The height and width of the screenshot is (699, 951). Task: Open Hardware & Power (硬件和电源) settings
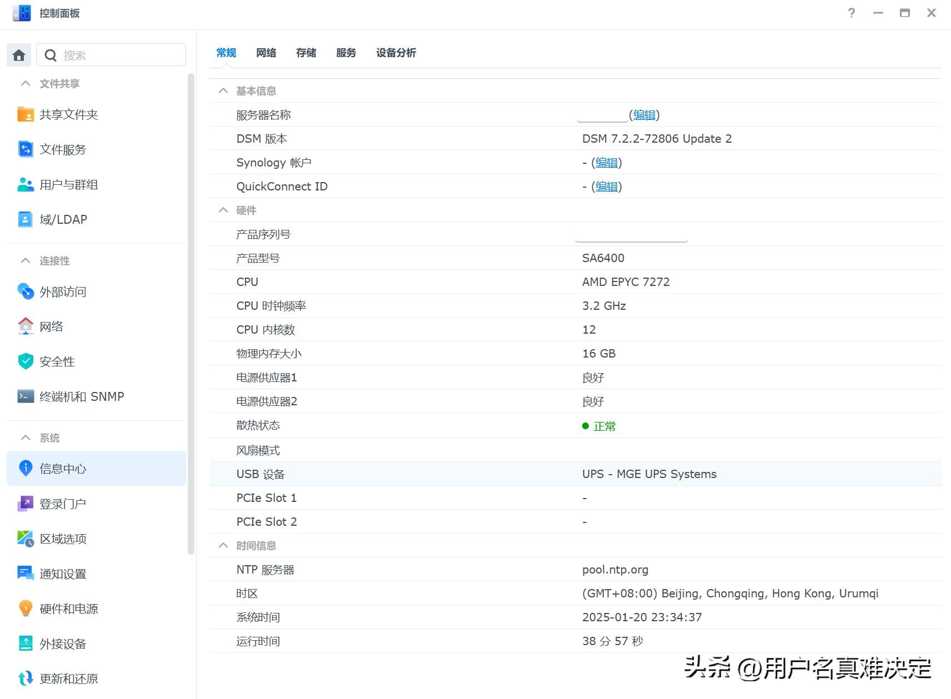(68, 609)
